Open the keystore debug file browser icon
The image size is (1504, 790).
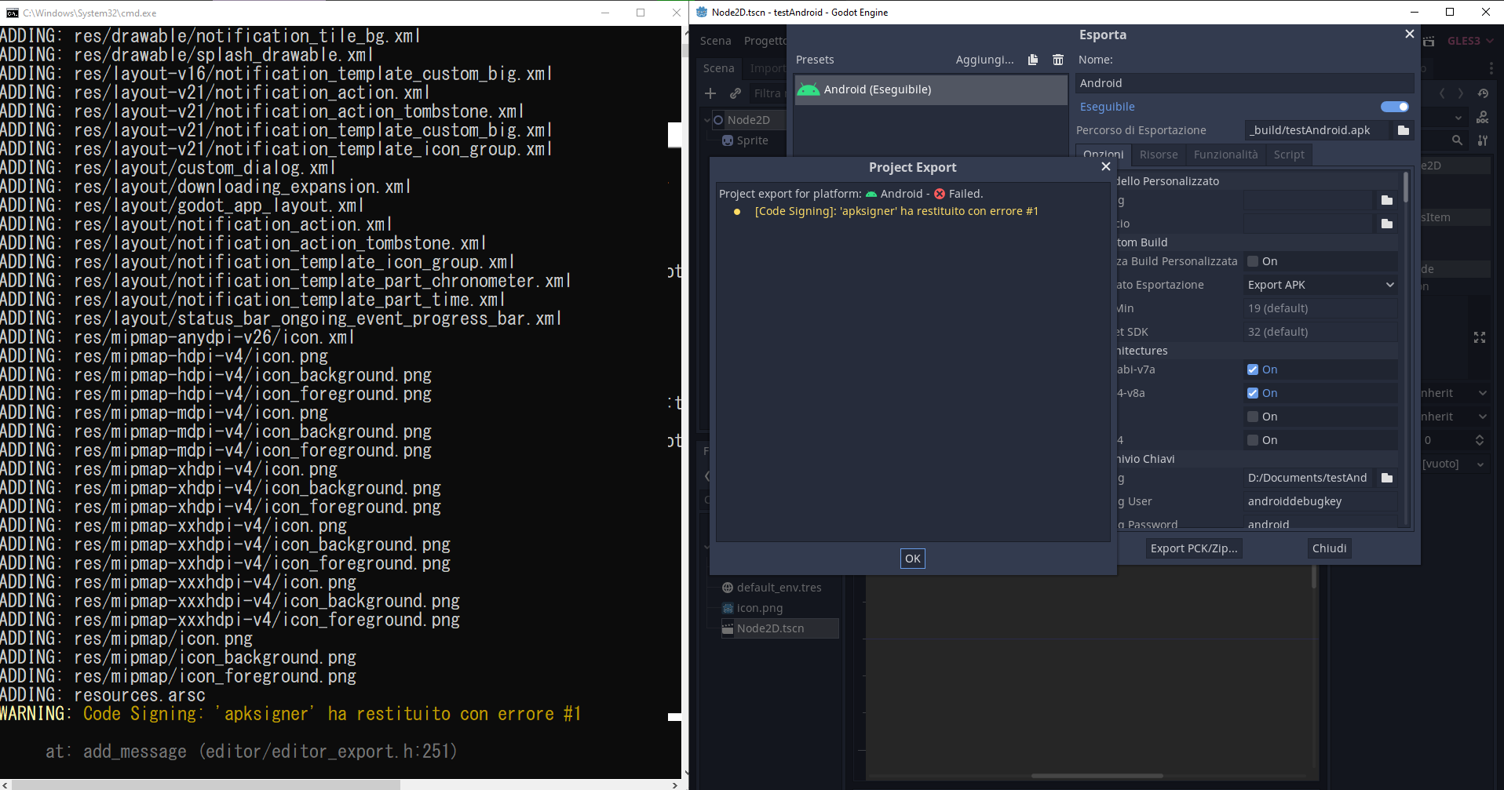click(x=1385, y=478)
